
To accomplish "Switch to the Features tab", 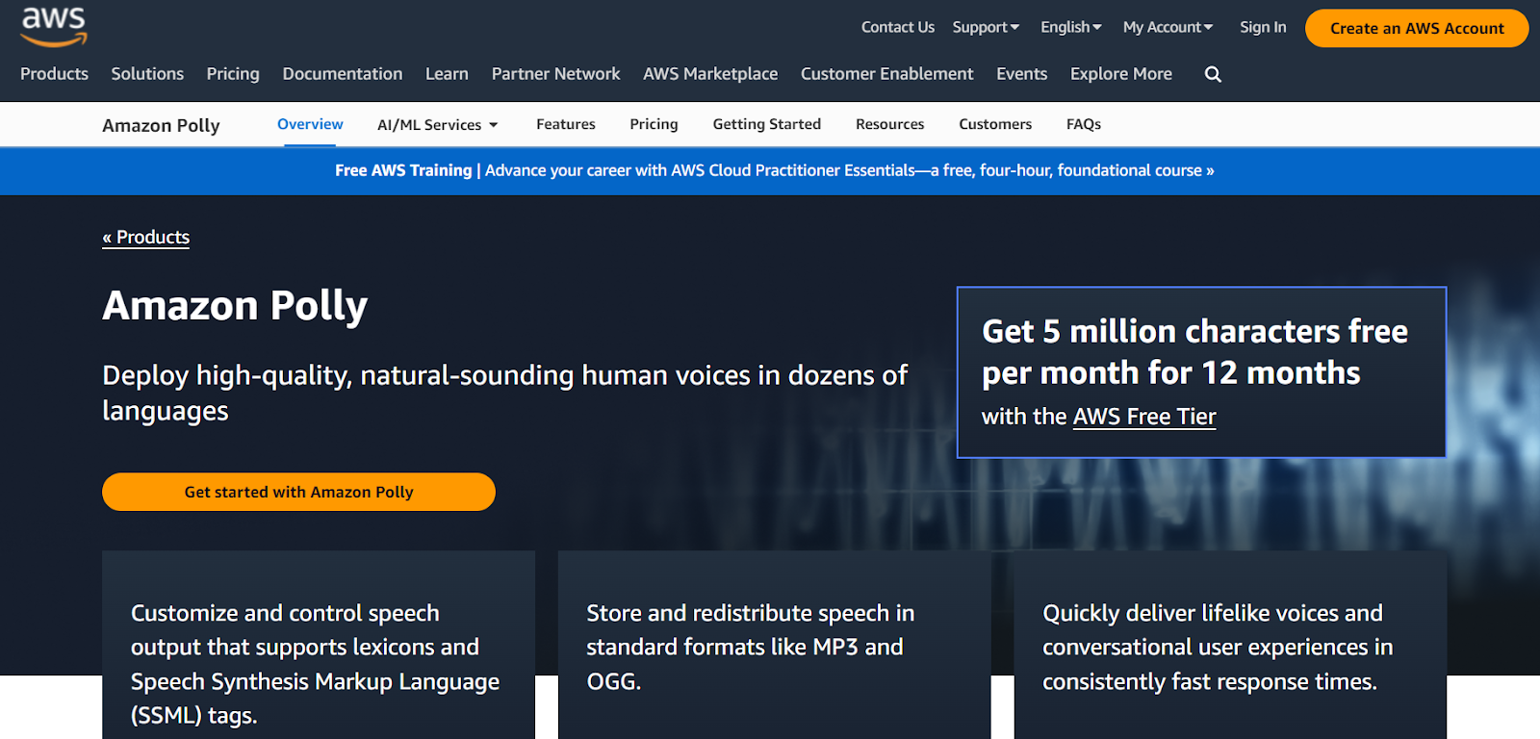I will tap(566, 124).
